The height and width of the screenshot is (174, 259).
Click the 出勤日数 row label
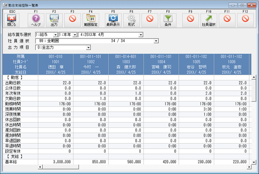tap(13, 83)
